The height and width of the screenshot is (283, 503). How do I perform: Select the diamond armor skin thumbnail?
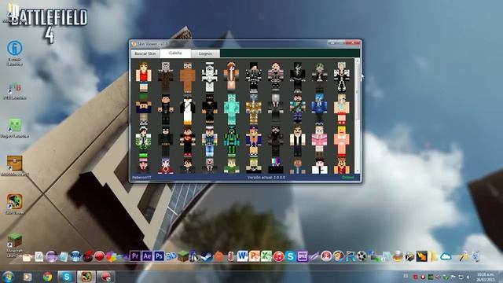point(231,109)
